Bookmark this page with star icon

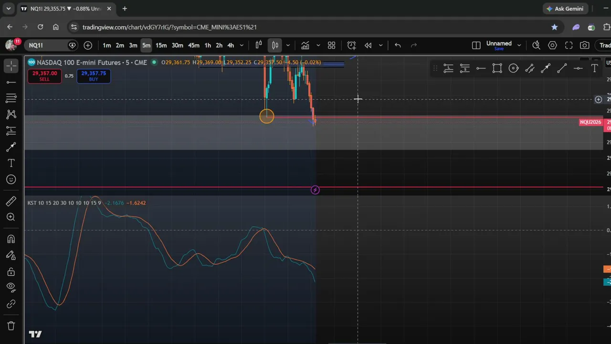click(554, 27)
